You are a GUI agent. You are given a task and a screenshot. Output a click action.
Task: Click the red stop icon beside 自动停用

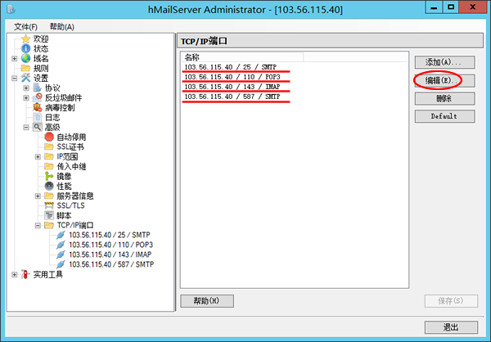[49, 137]
